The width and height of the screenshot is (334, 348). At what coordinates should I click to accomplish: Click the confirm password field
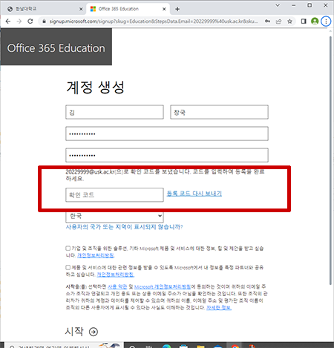pos(167,155)
